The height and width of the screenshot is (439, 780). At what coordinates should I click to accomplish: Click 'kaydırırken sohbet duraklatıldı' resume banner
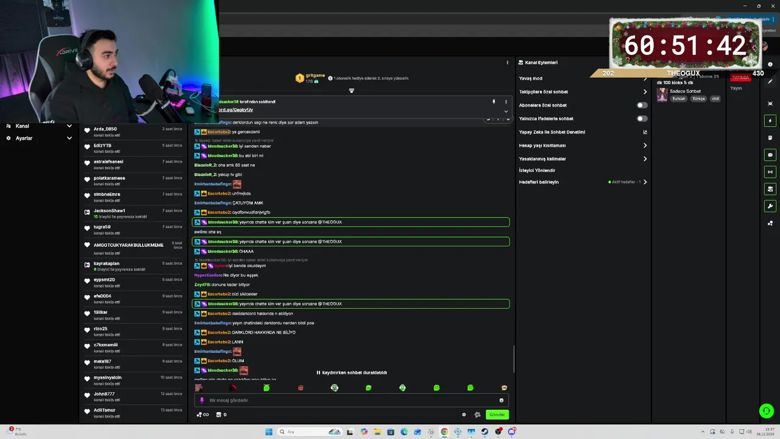[x=352, y=373]
